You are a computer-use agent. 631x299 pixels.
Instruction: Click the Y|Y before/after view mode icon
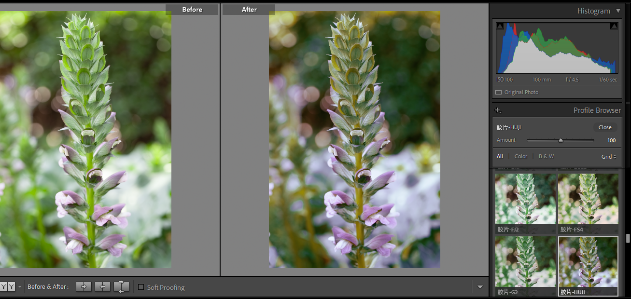pos(7,287)
